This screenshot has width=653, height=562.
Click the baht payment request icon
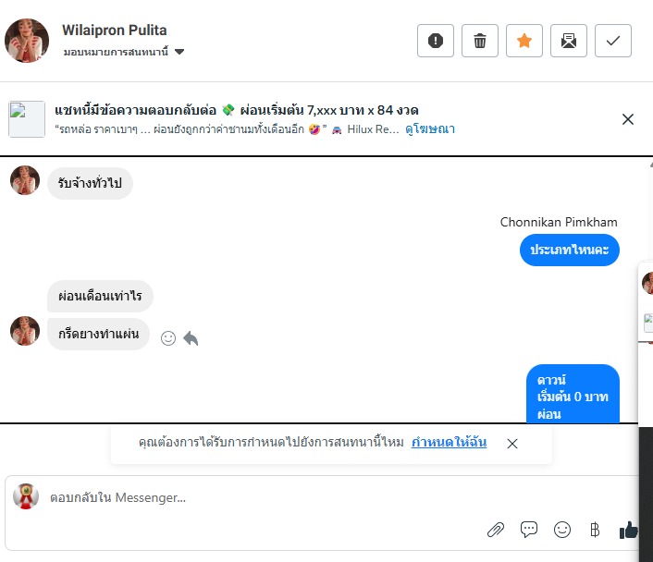[595, 530]
